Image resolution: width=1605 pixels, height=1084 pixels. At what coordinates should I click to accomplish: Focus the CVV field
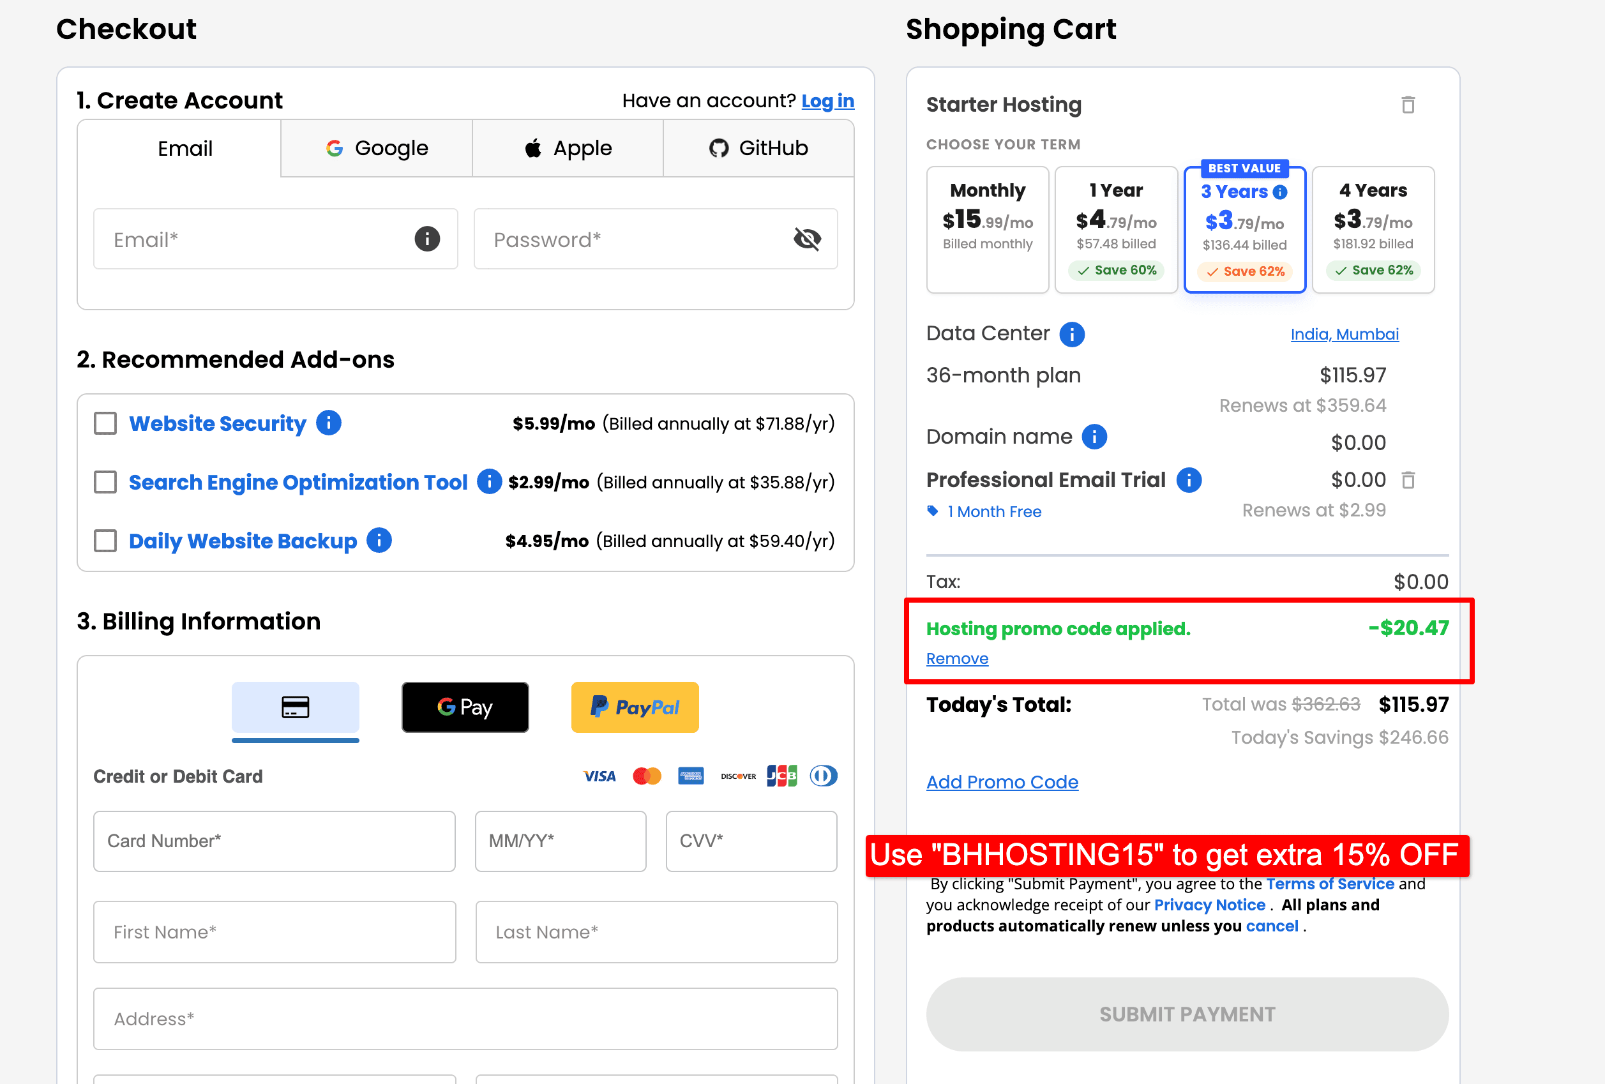[751, 841]
